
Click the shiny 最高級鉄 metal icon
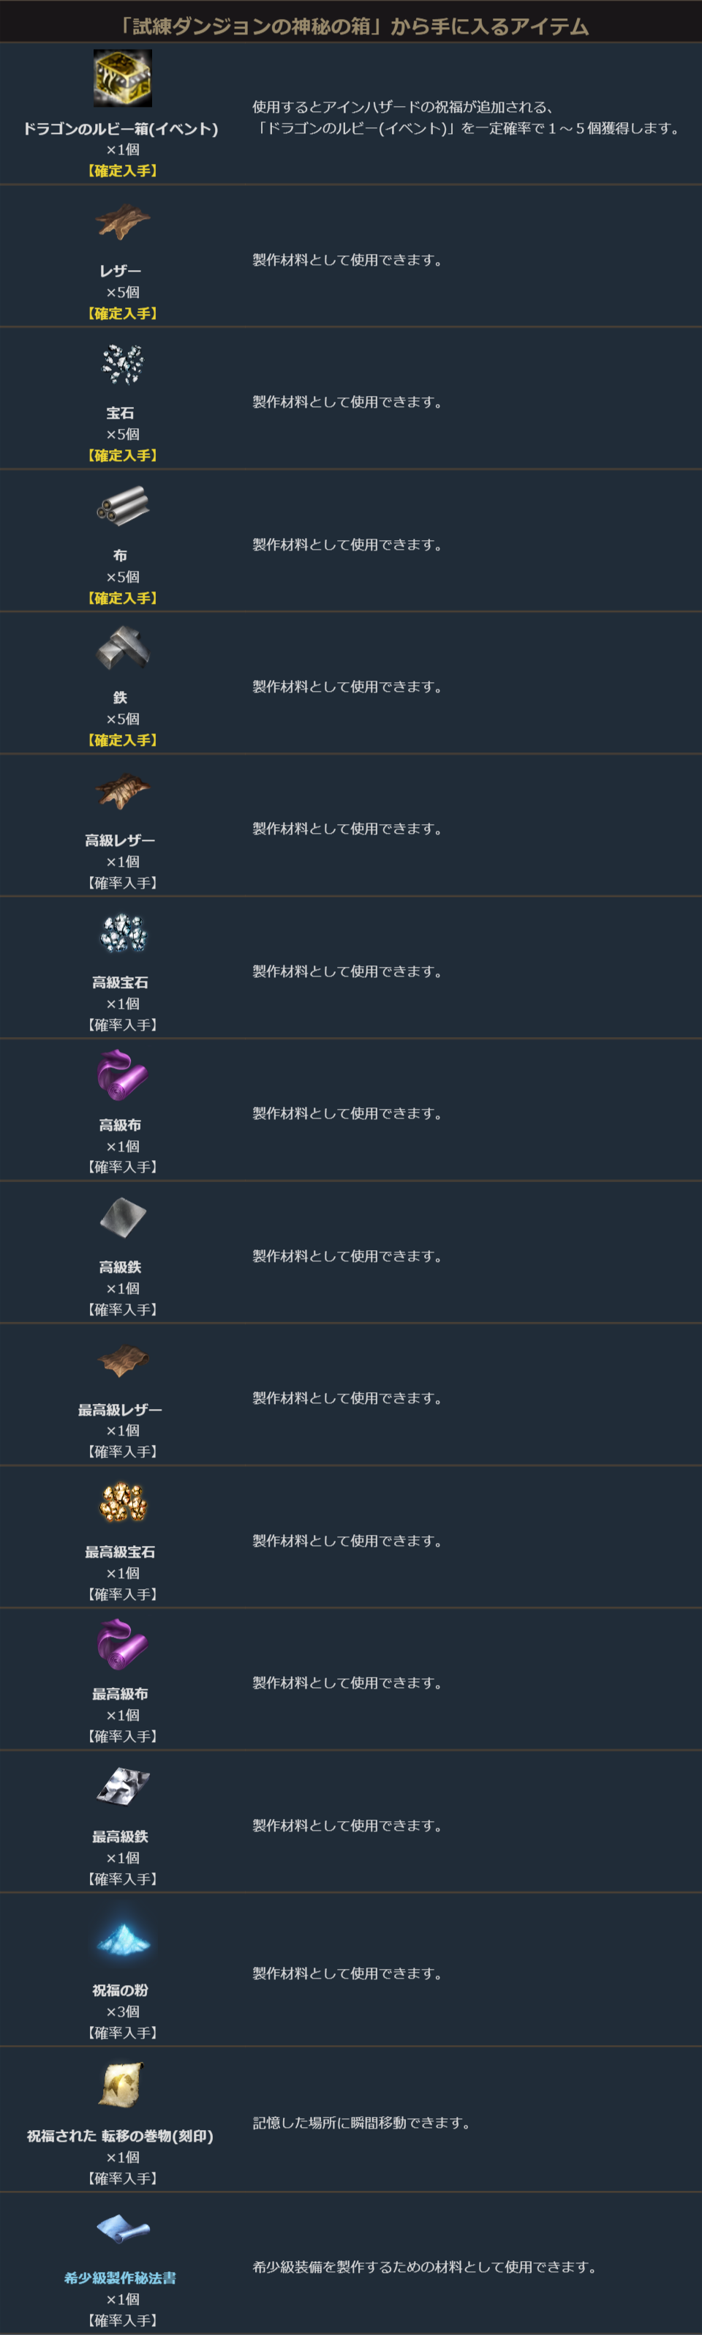tap(122, 1787)
